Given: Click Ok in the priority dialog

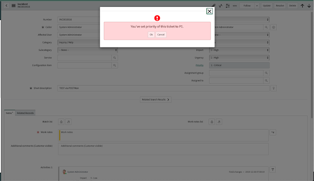Looking at the screenshot, I should (x=151, y=35).
